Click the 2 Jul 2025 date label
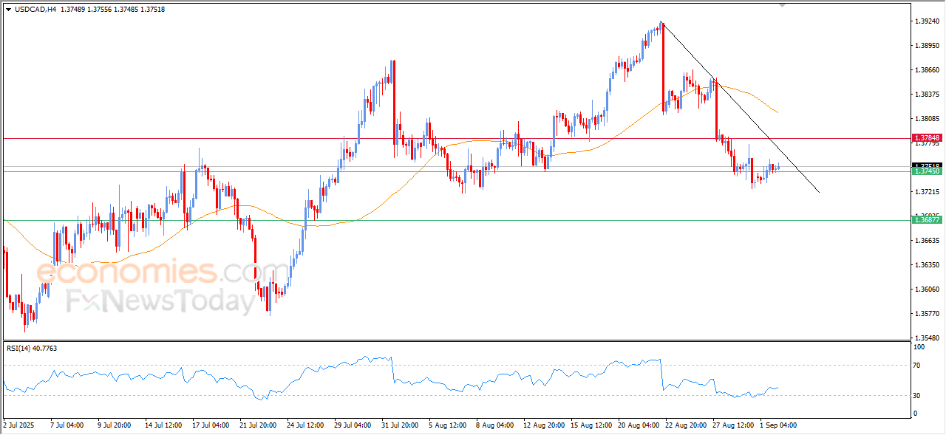Viewport: 946px width, 435px height. pyautogui.click(x=19, y=425)
